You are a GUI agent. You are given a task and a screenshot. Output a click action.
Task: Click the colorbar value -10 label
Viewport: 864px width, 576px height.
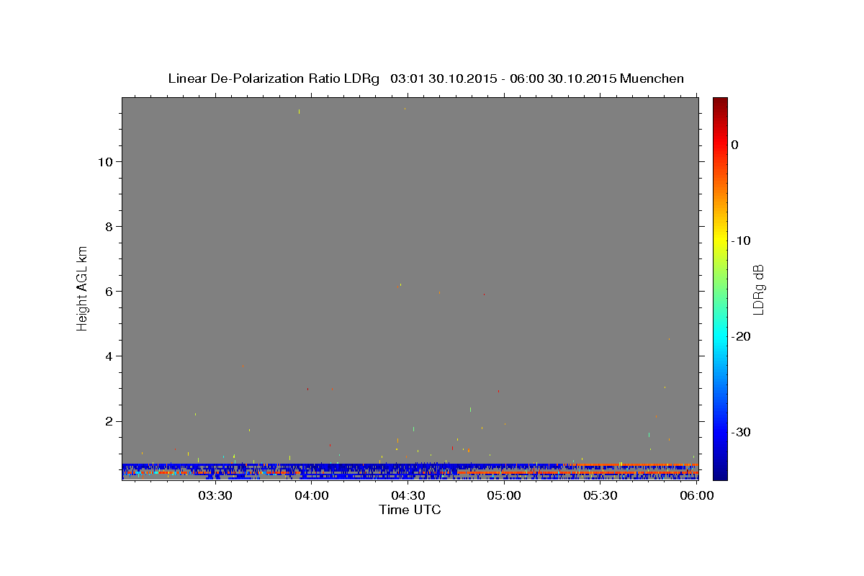[x=742, y=240]
